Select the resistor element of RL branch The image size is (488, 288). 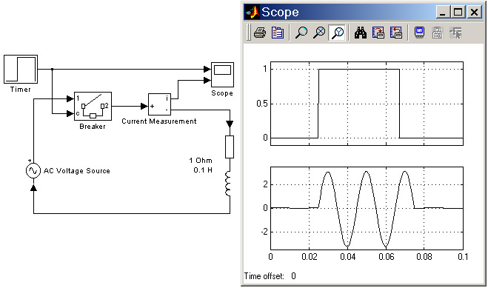(230, 147)
